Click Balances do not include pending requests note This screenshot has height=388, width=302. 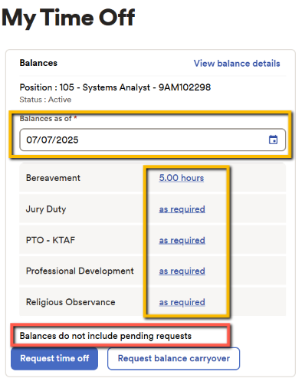[106, 336]
